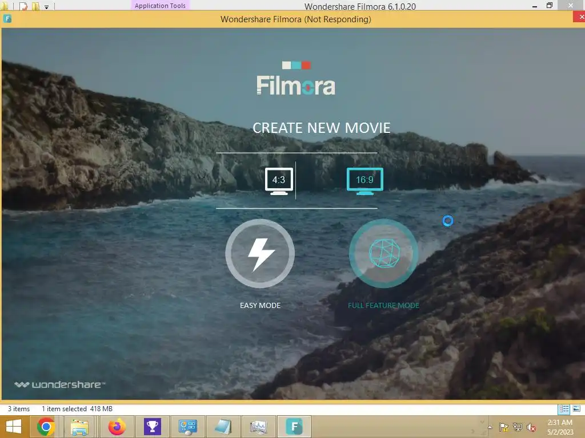Click '1 item selected 418 MB' status text
This screenshot has width=585, height=438.
77,409
